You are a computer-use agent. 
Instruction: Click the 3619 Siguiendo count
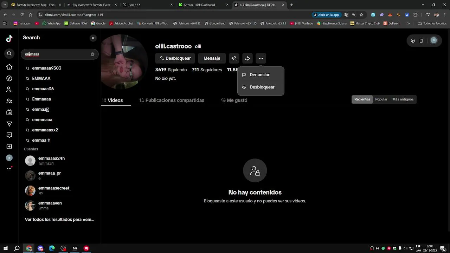(171, 70)
